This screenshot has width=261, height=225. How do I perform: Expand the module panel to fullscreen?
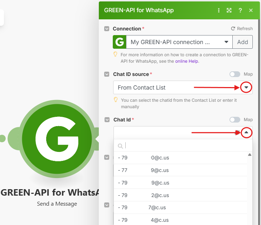(229, 10)
